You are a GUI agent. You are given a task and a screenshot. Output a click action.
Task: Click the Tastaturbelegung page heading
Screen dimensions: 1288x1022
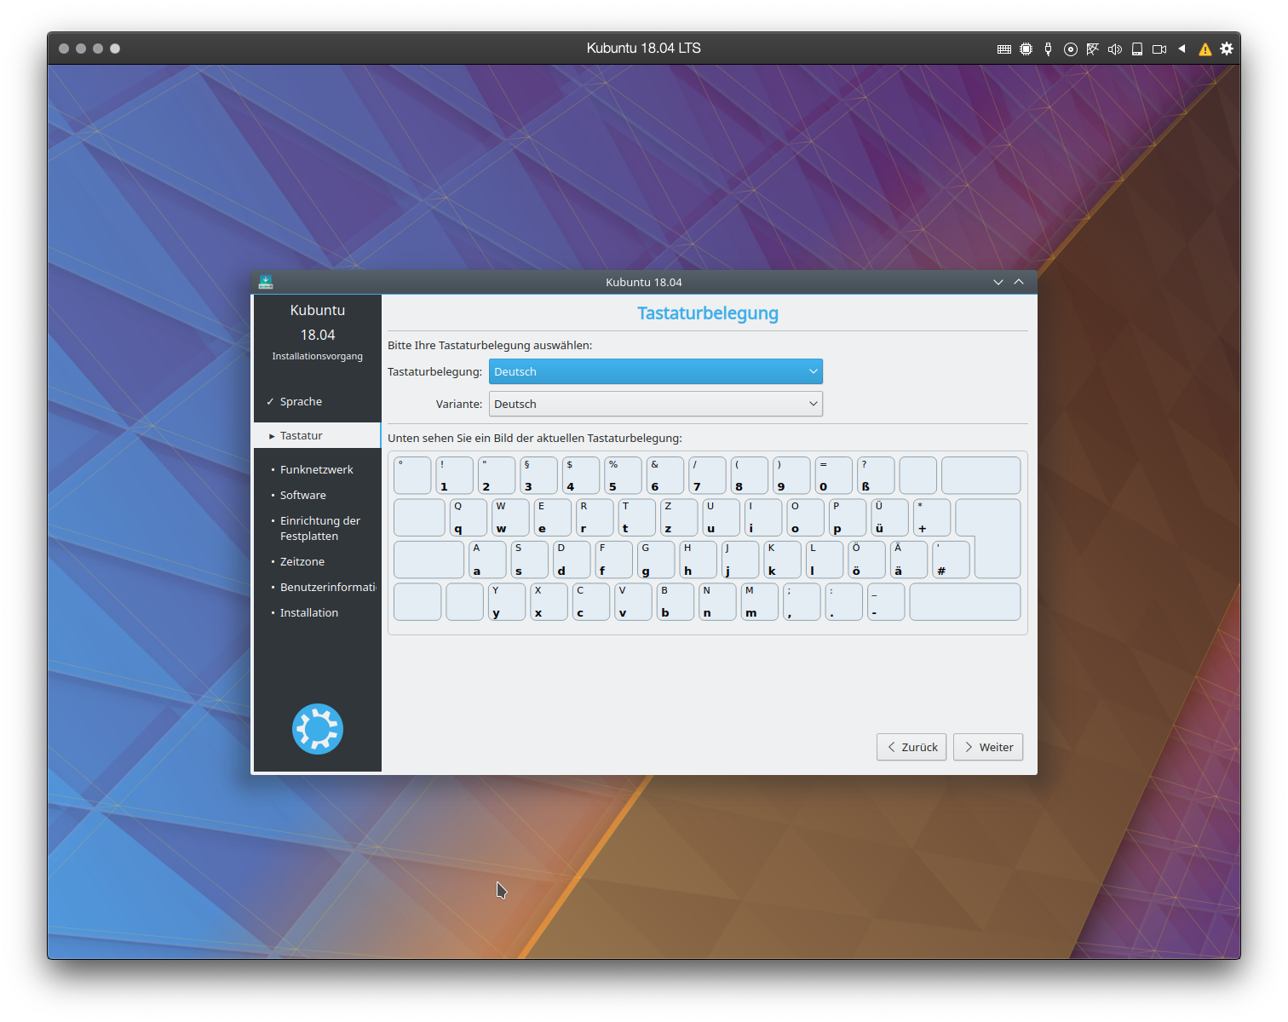(708, 313)
